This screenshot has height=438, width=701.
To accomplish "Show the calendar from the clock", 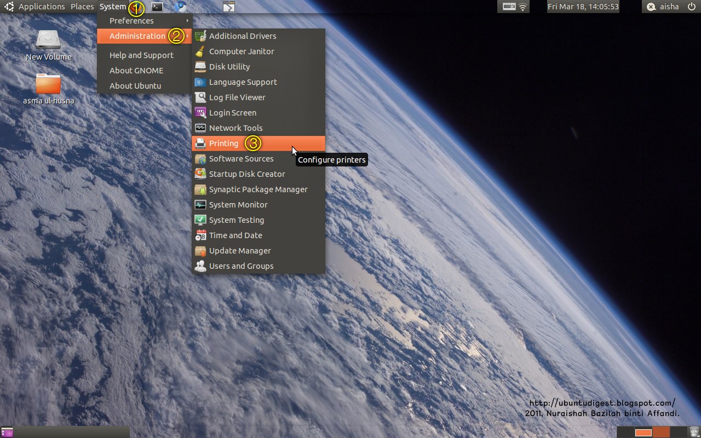I will coord(583,7).
